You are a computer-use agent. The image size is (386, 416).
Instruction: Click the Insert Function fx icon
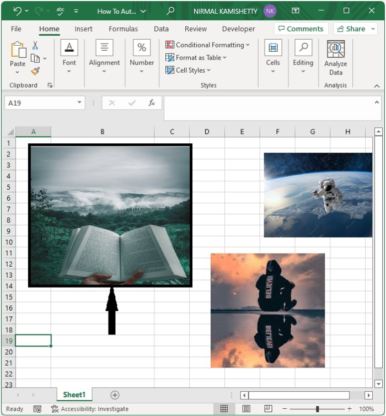coord(151,103)
